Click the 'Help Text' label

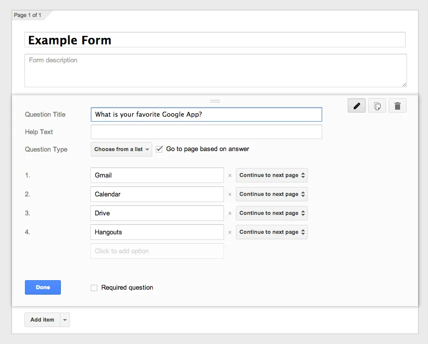coord(39,132)
